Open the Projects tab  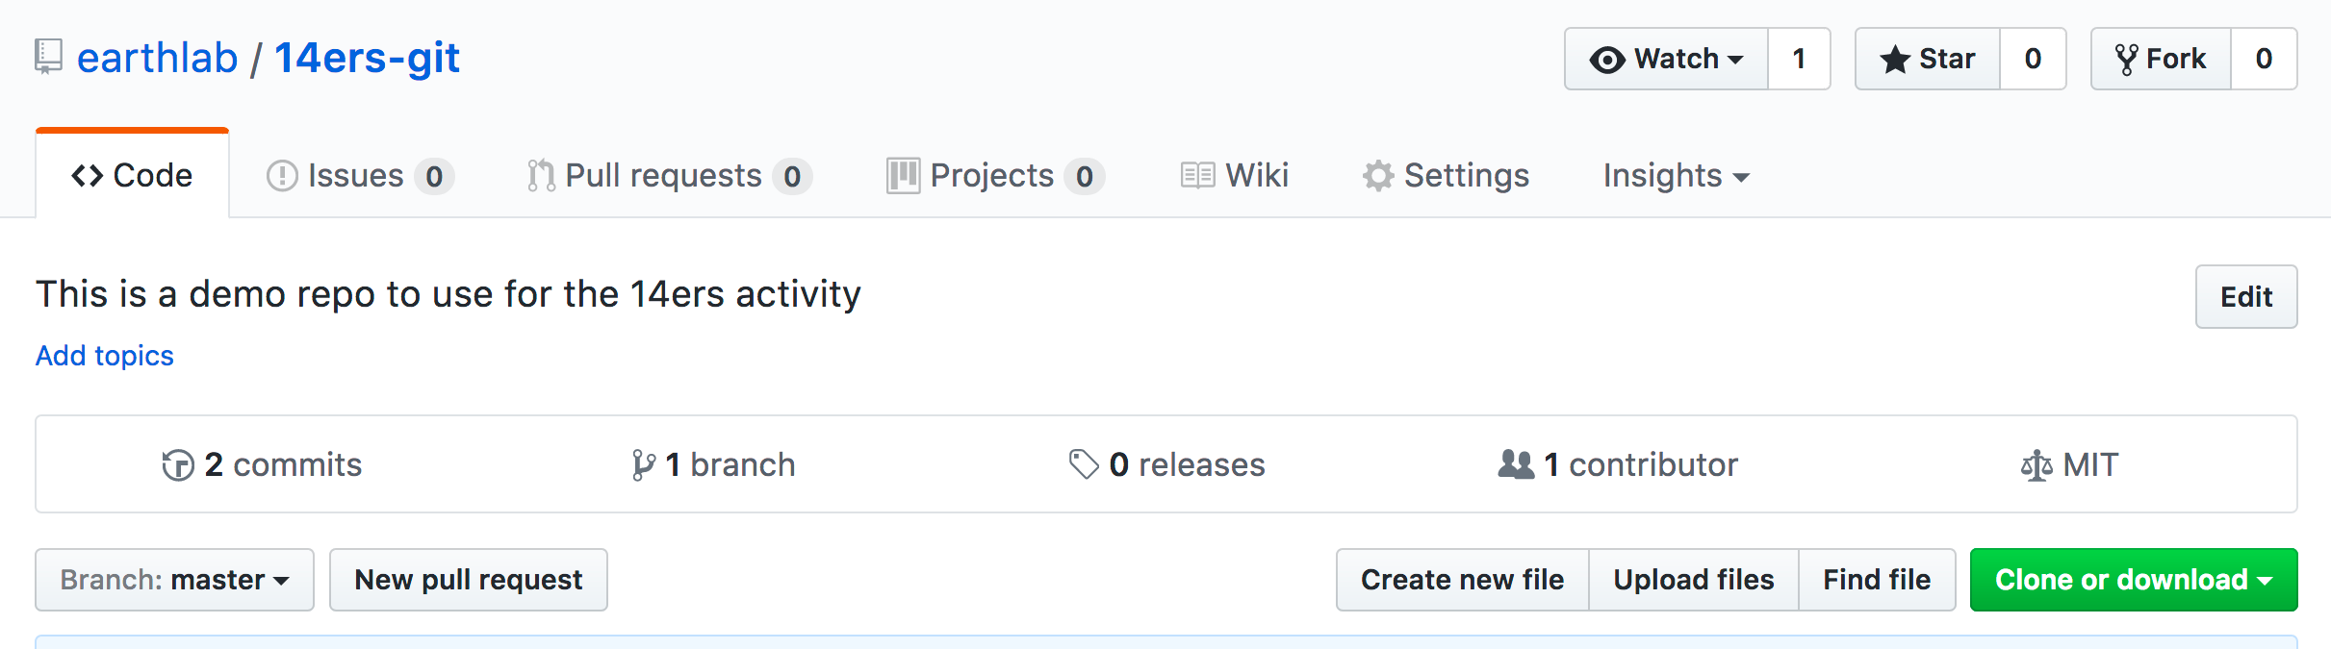click(x=995, y=175)
